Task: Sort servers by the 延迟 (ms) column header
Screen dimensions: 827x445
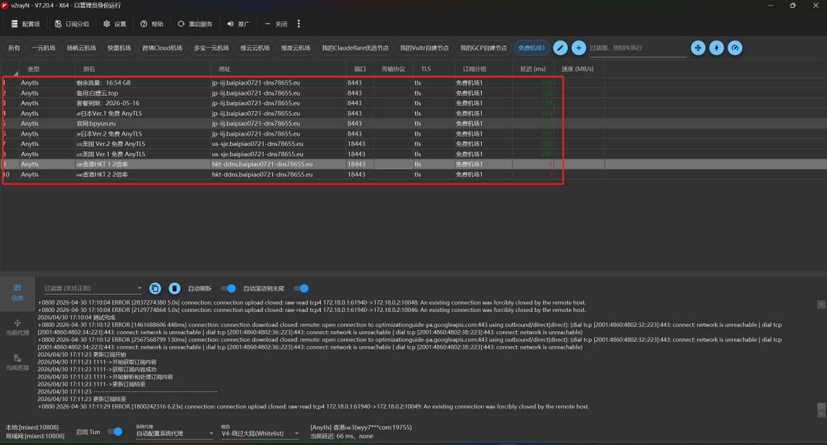Action: pos(533,69)
